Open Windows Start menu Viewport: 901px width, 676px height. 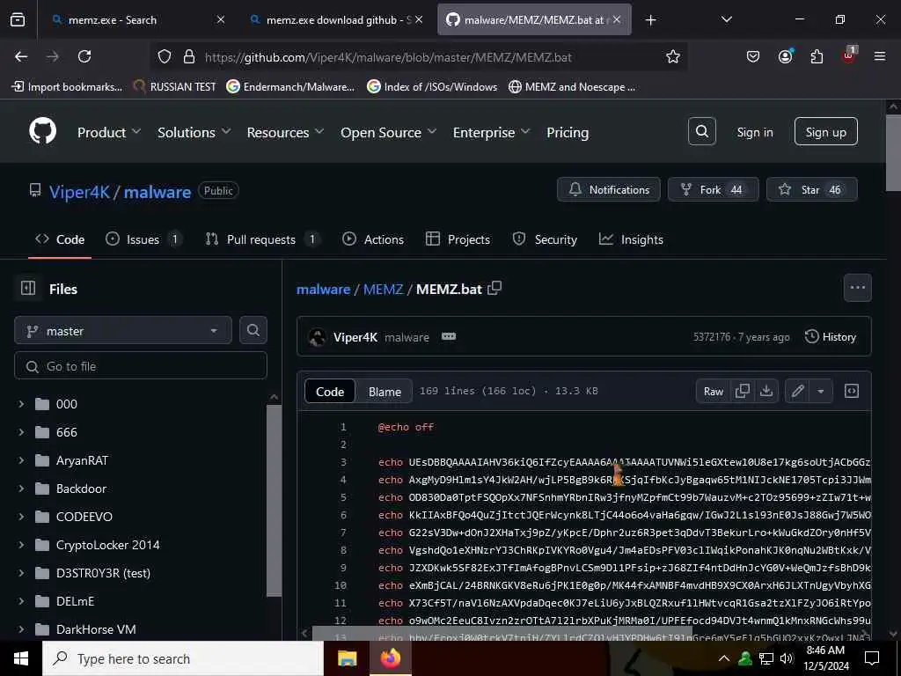coord(21,658)
